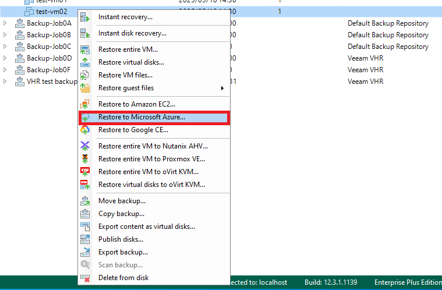Screen dimensions: 442x290
Task: Click the Backup-Job0A job icon
Action: coord(19,23)
